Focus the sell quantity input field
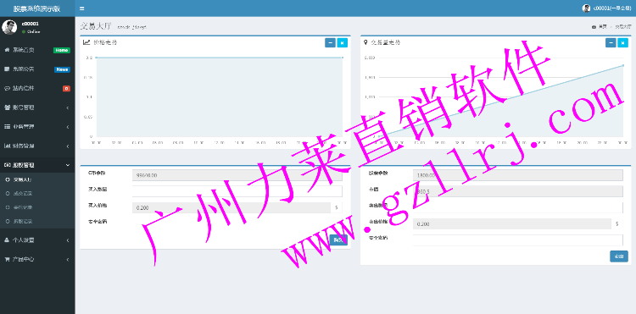 tap(518, 207)
